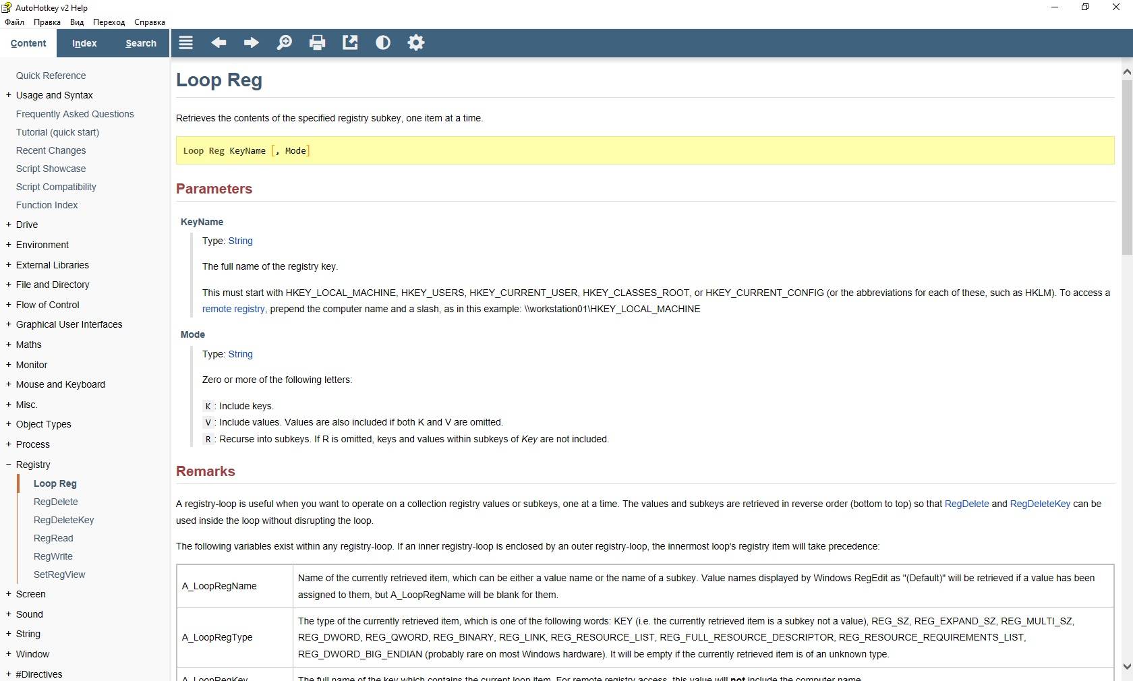Click the zoom magnifier icon in toolbar
1133x681 pixels.
click(x=285, y=43)
